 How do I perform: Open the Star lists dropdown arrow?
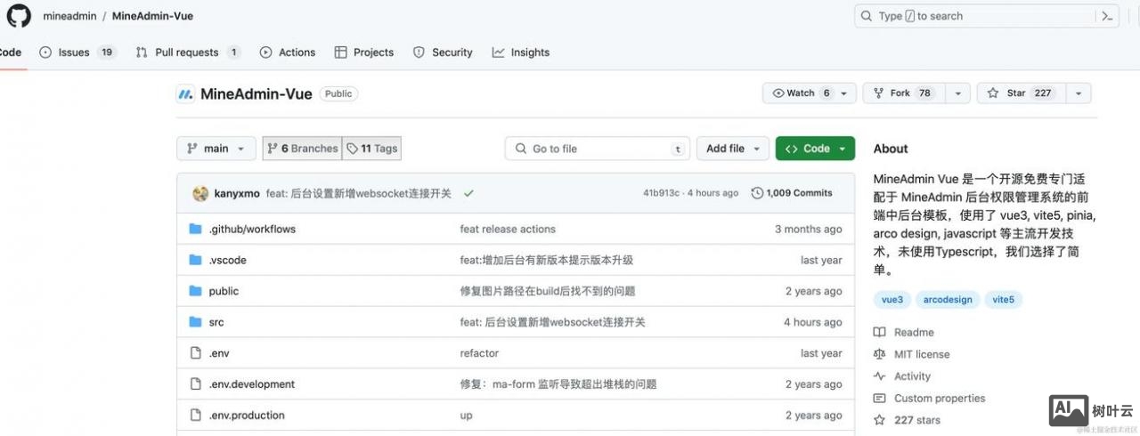point(1079,93)
